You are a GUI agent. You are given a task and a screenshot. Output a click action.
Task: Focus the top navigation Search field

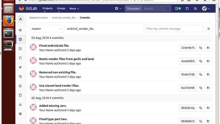[156, 9]
